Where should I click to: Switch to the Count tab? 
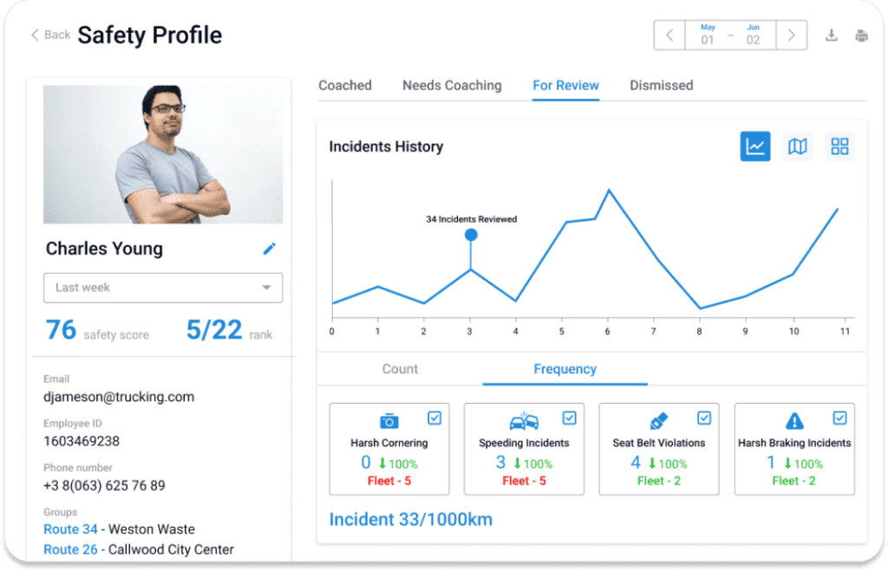point(400,369)
